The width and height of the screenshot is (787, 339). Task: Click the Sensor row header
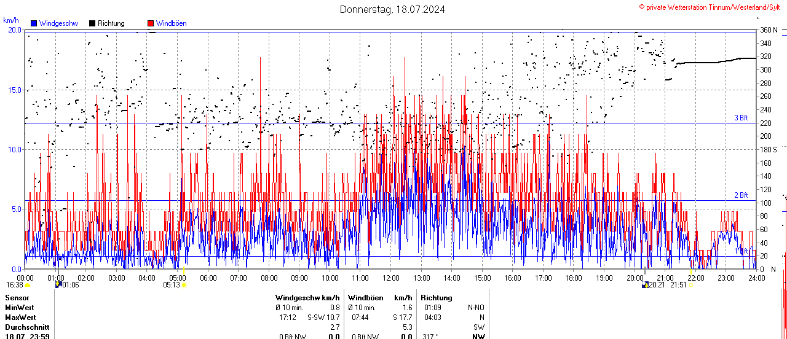(x=17, y=298)
